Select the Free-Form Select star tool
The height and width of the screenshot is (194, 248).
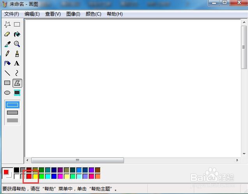point(7,25)
